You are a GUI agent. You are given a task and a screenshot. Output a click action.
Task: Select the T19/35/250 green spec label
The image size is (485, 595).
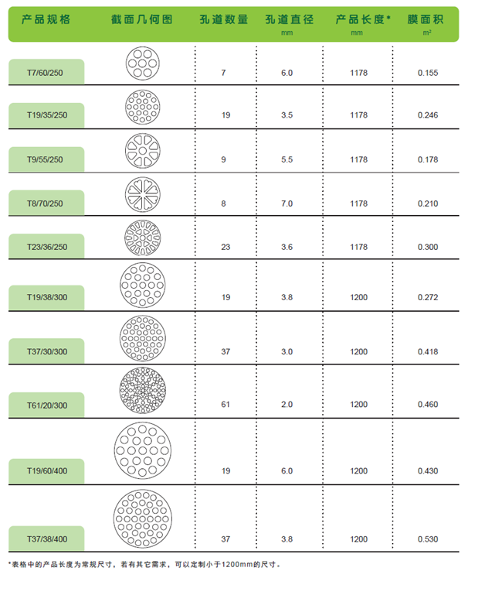tap(46, 115)
